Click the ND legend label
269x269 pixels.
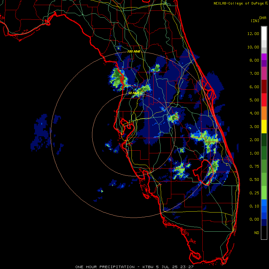pyautogui.click(x=257, y=233)
